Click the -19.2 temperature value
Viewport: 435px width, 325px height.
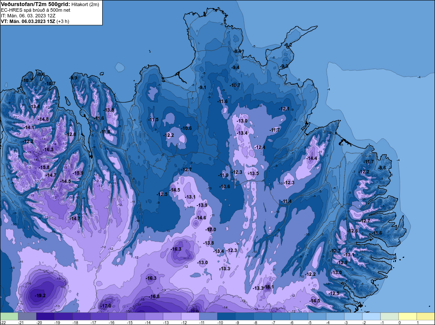[x=40, y=295]
